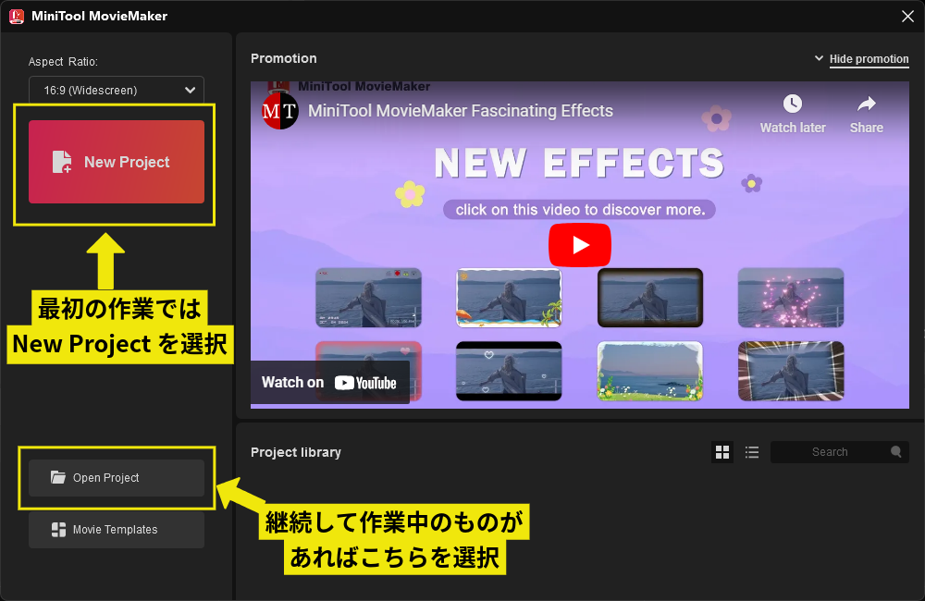Viewport: 925px width, 601px height.
Task: Switch project library to grid view
Action: tap(722, 452)
